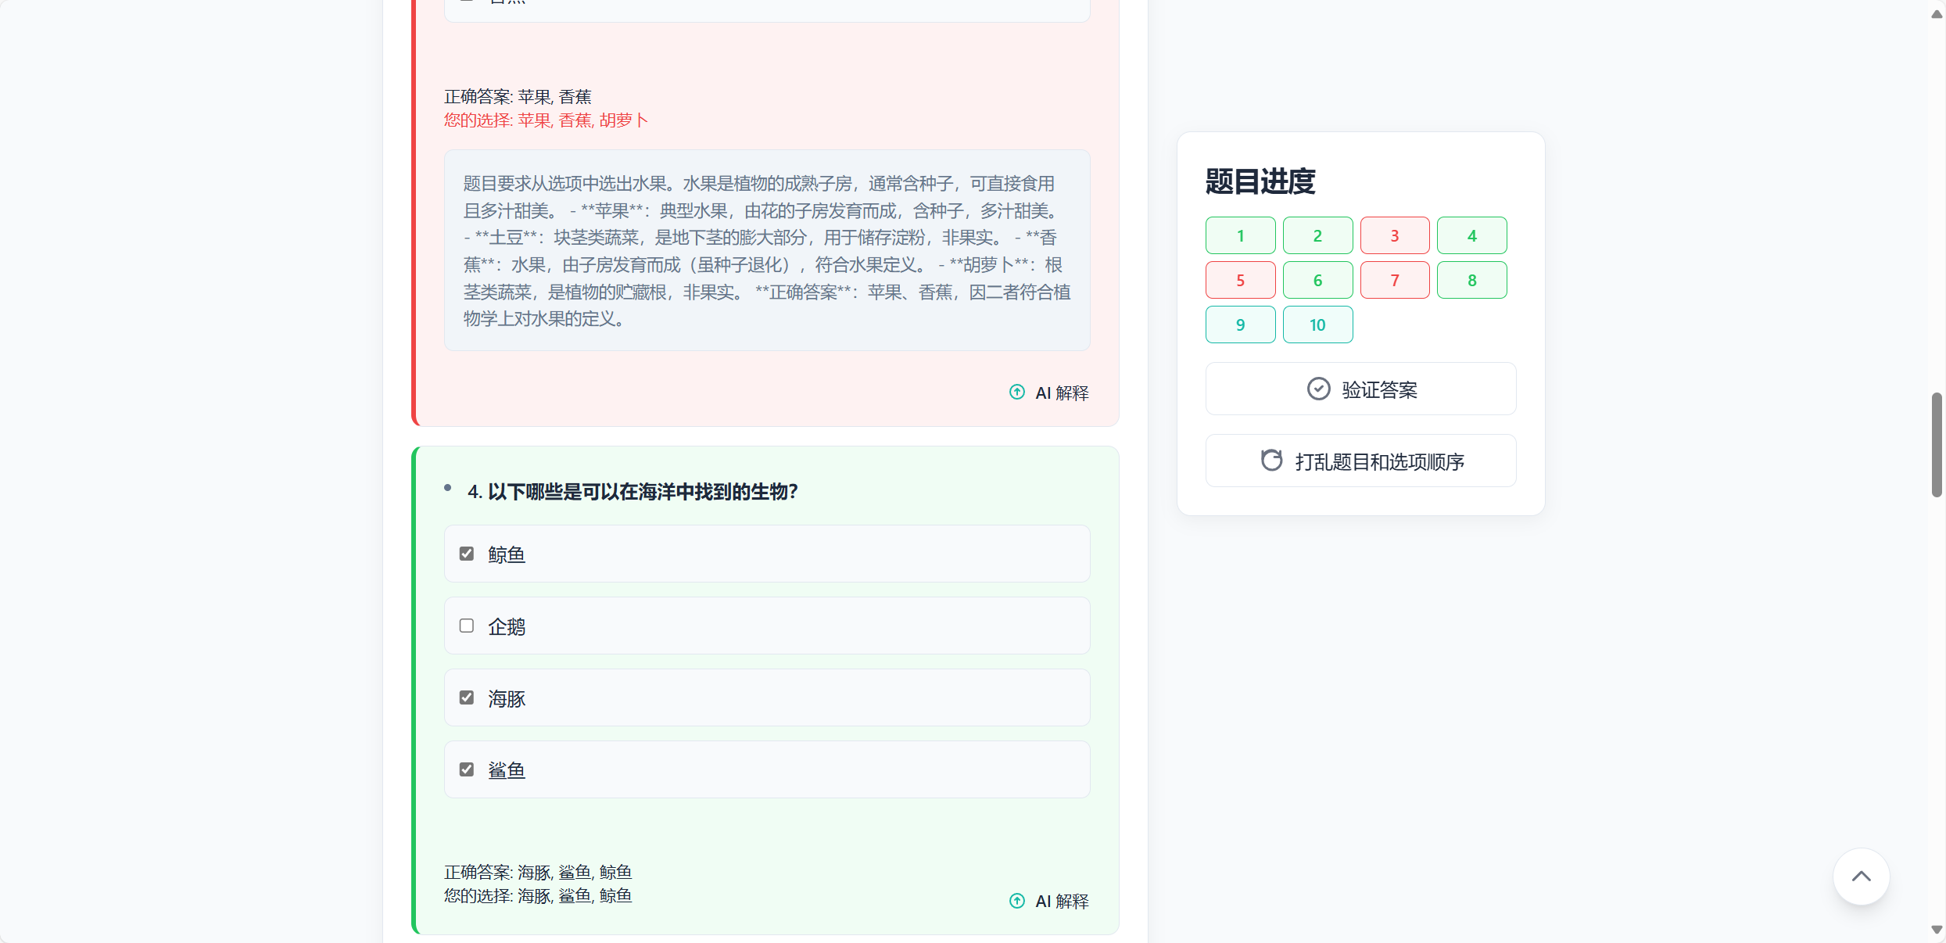Check the 企鹅 checkbox
Image resolution: width=1946 pixels, height=943 pixels.
point(467,626)
